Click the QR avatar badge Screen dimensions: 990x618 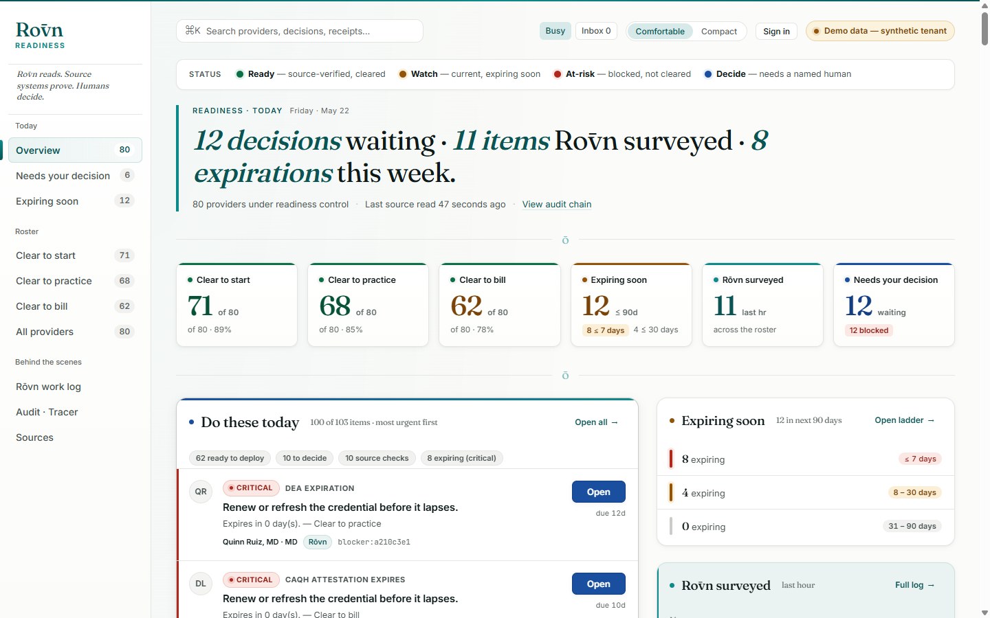[201, 492]
